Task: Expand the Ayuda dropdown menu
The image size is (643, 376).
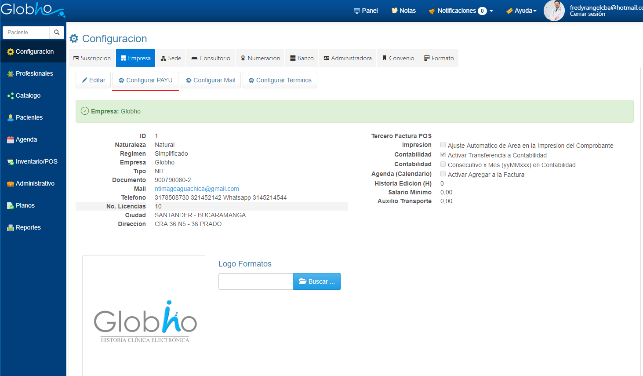Action: [x=521, y=11]
